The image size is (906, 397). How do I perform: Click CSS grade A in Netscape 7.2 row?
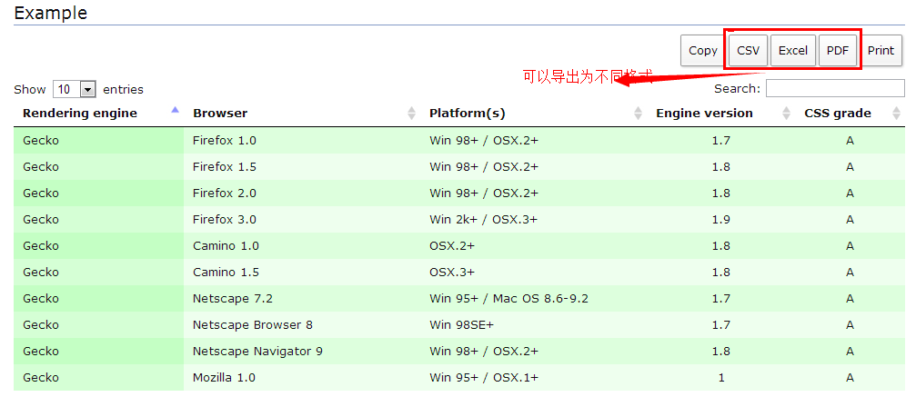click(850, 298)
